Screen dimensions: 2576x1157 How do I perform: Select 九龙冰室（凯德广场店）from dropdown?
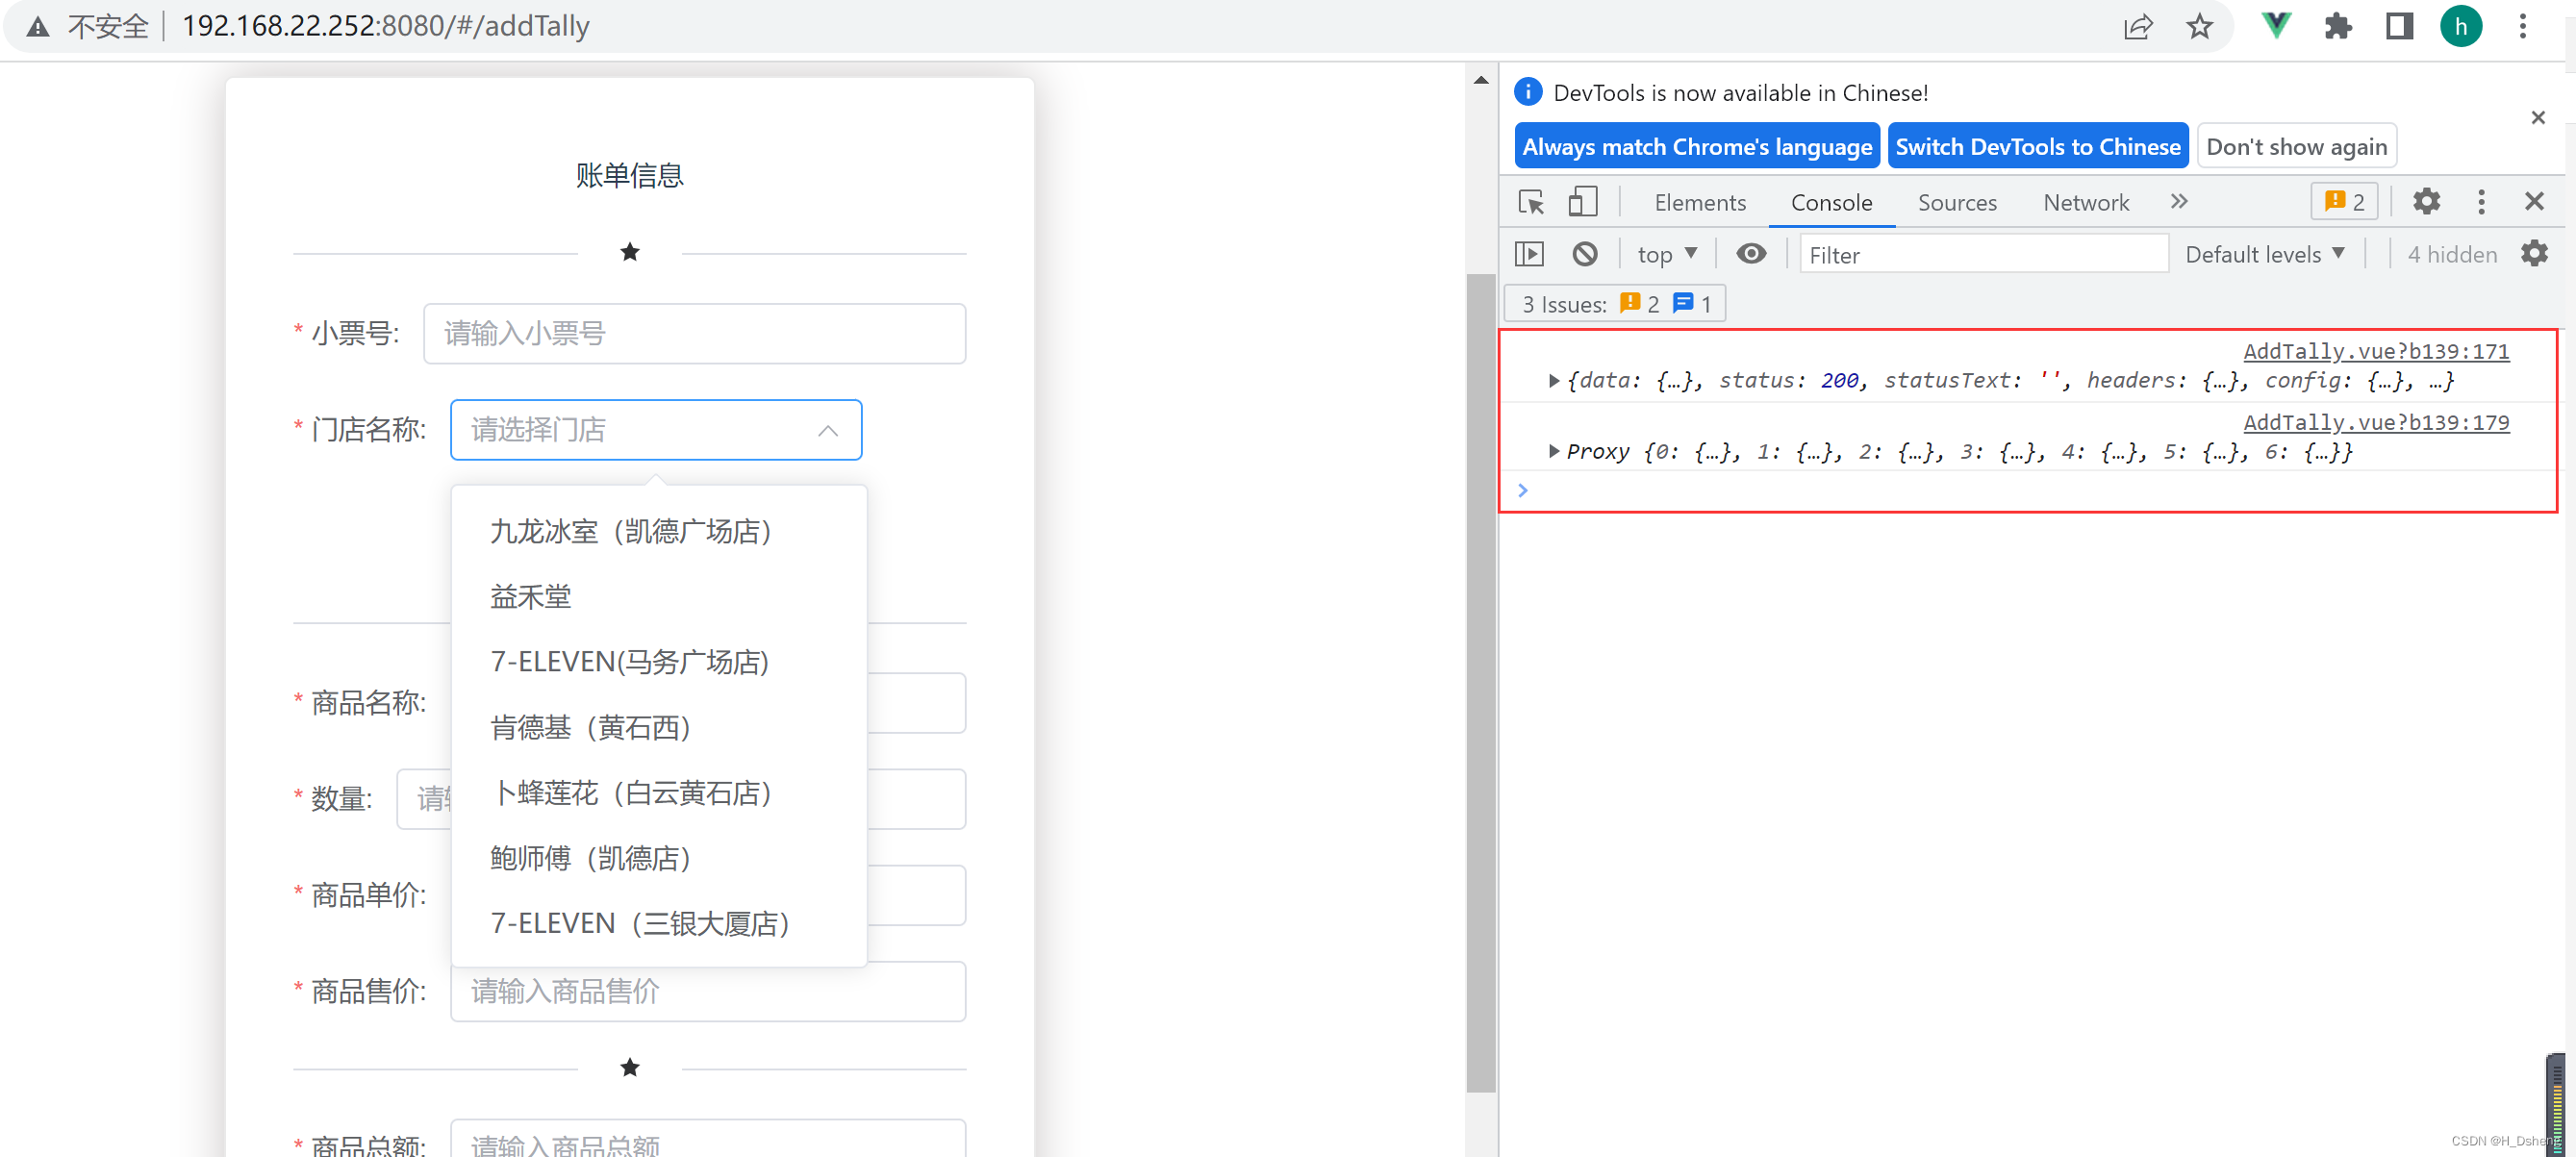point(631,531)
